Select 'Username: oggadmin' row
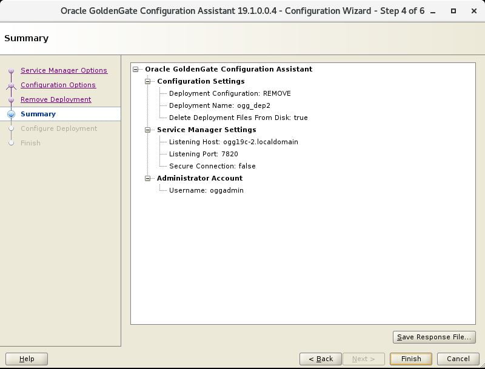The image size is (485, 369). click(206, 190)
